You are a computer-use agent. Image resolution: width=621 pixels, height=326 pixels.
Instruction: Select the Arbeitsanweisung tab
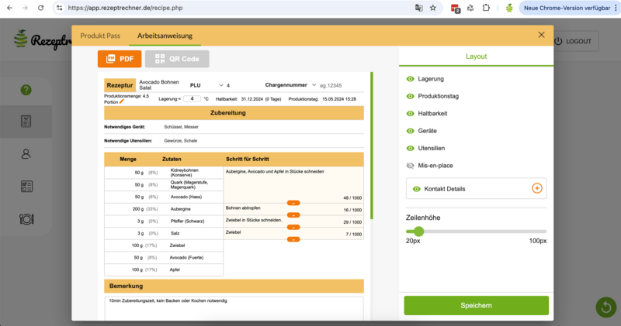(x=165, y=36)
